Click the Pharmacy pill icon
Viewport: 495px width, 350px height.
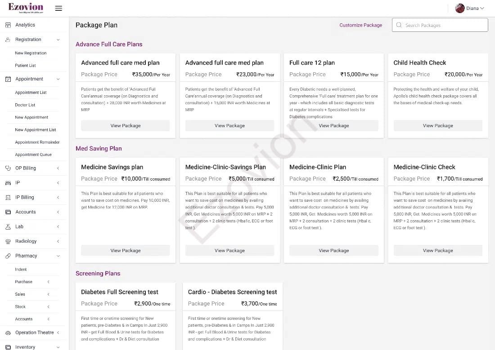point(8,256)
